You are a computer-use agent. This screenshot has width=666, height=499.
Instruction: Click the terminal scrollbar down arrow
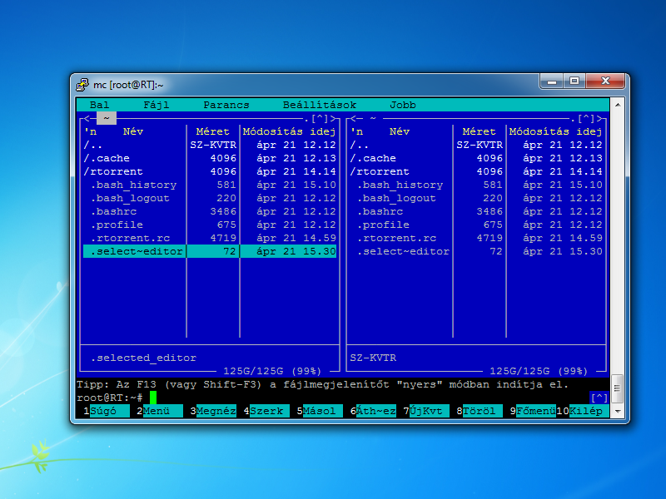tap(617, 411)
